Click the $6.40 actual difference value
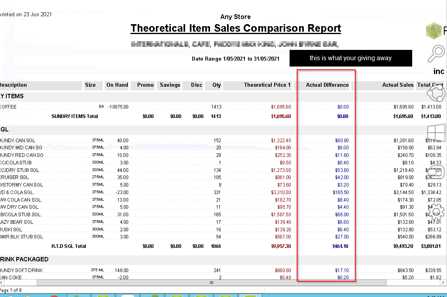 [x=343, y=230]
